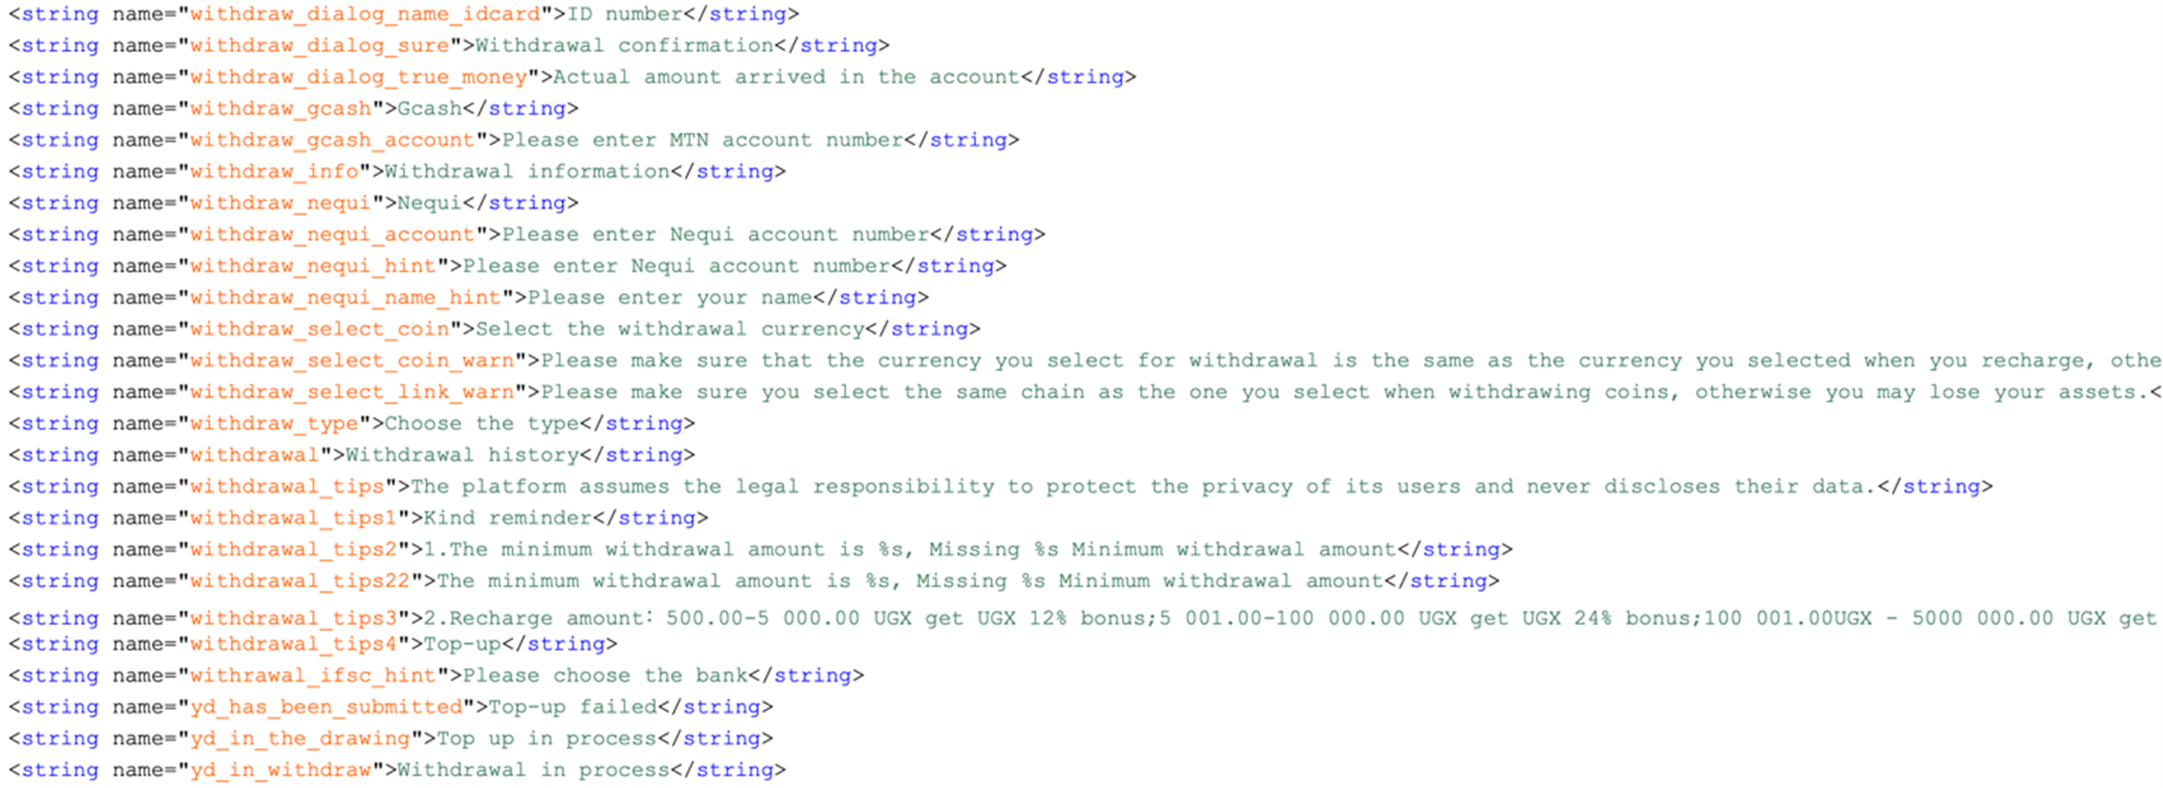
Task: Click the "Top-up failed" string value
Action: coord(572,707)
